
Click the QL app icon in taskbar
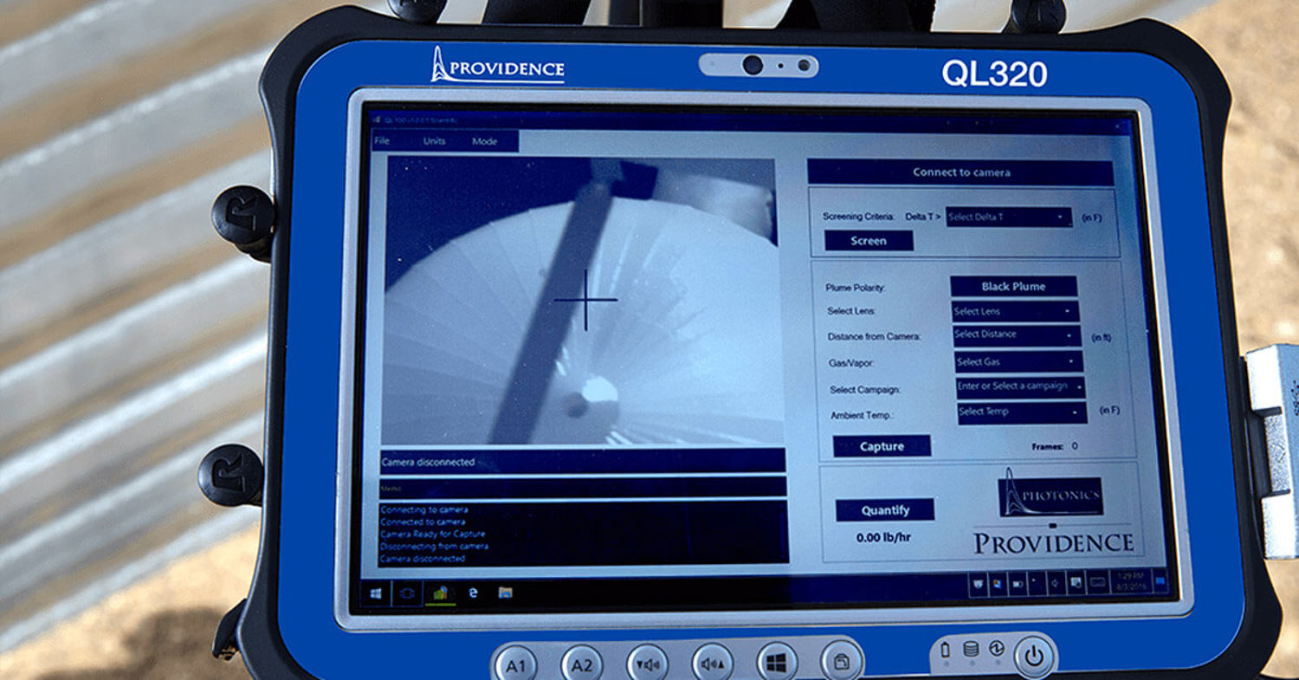(x=440, y=594)
